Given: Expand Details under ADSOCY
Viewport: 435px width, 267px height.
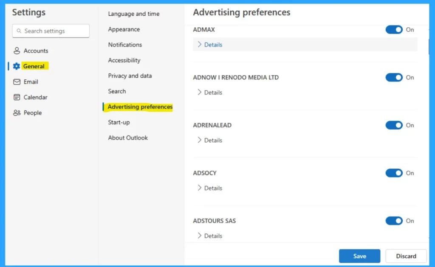Looking at the screenshot, I should click(x=210, y=188).
